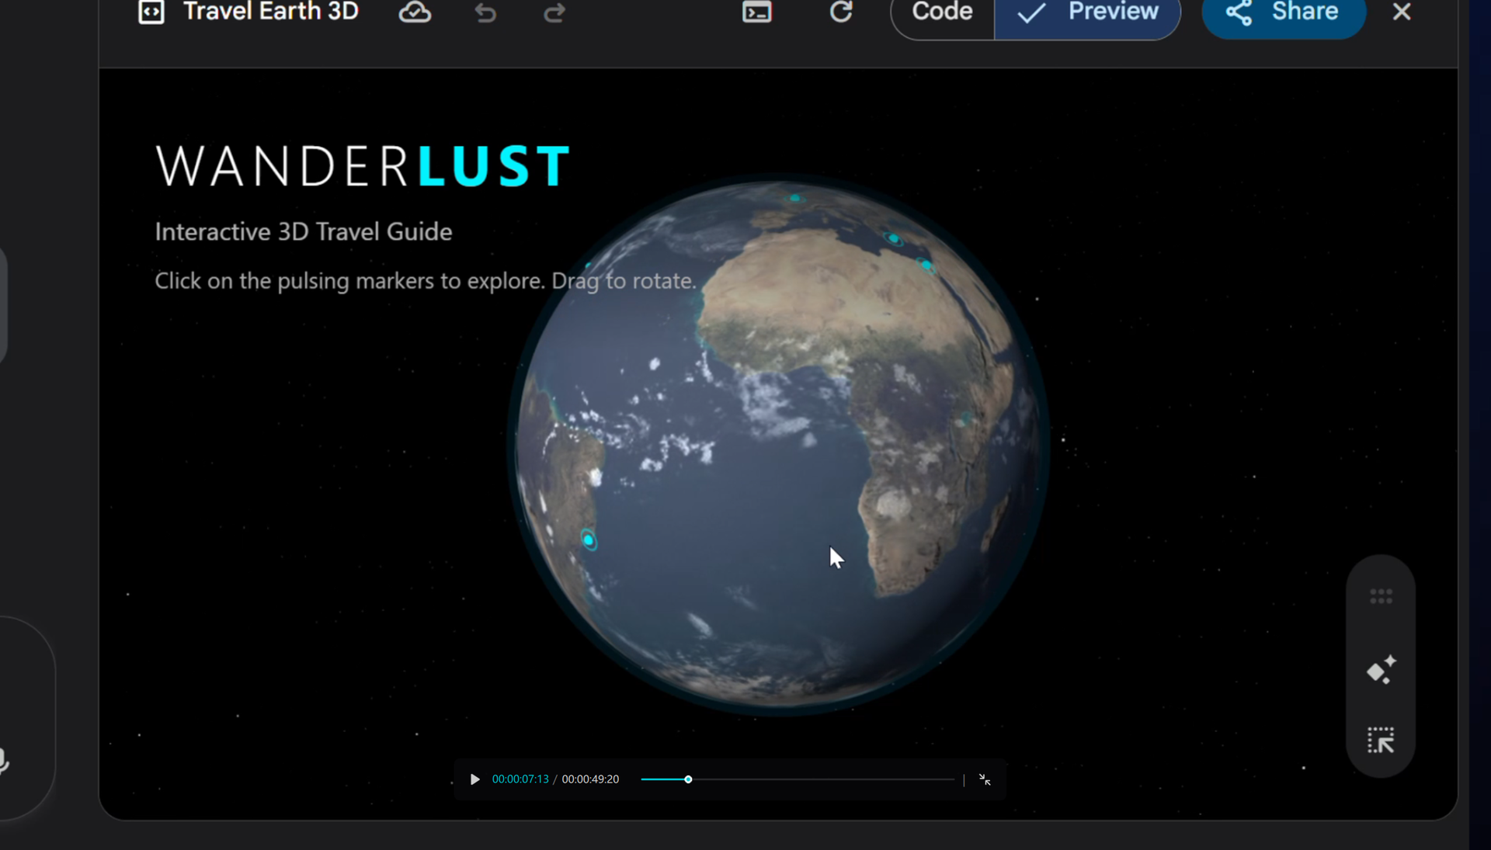
Task: Activate the element selection tool icon
Action: [x=1381, y=740]
